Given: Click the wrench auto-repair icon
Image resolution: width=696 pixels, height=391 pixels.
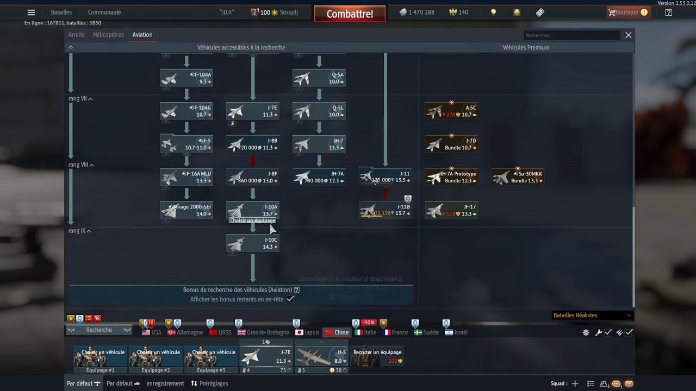Looking at the screenshot, I should click(599, 332).
